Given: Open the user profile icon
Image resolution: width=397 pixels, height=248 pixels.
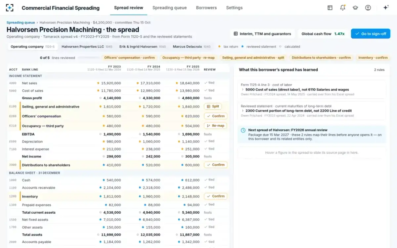Looking at the screenshot, I should pyautogui.click(x=368, y=8).
